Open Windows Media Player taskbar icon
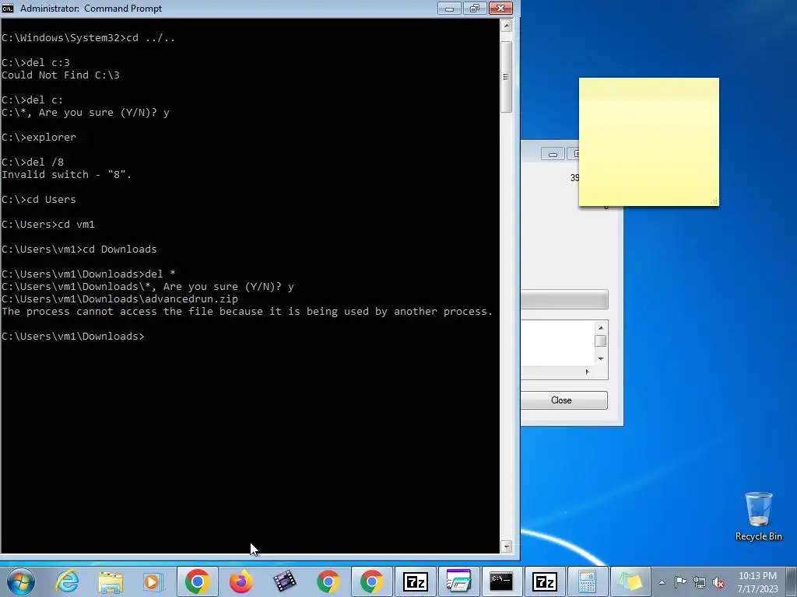797x597 pixels. click(153, 581)
